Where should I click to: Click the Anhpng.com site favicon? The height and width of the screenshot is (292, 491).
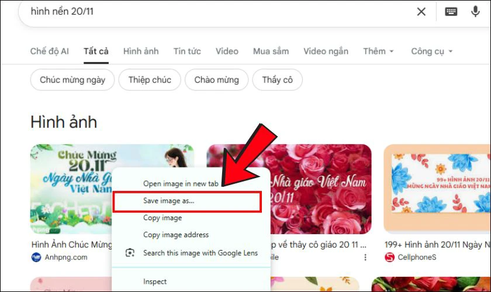point(36,258)
